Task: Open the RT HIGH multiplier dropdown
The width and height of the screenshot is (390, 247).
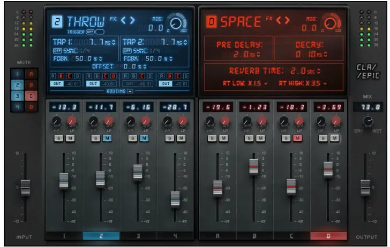Action: pyautogui.click(x=325, y=83)
